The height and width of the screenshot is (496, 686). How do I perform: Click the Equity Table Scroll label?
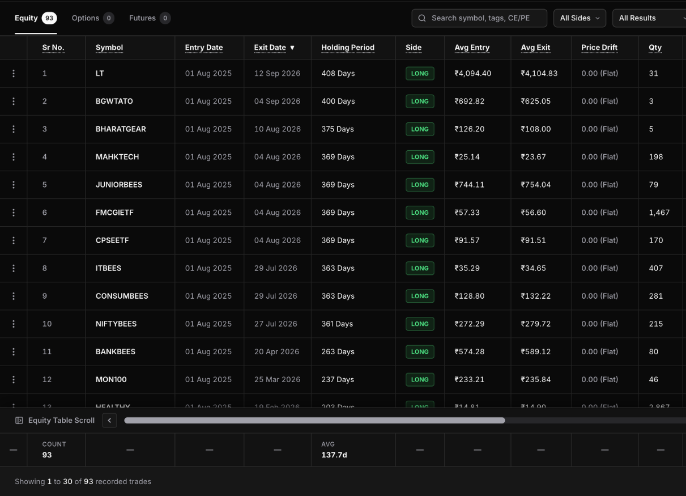(x=61, y=421)
